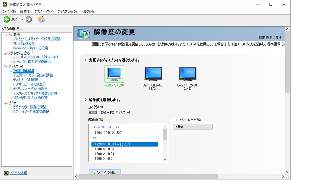Select resolution 1680 × 1050

(104, 149)
